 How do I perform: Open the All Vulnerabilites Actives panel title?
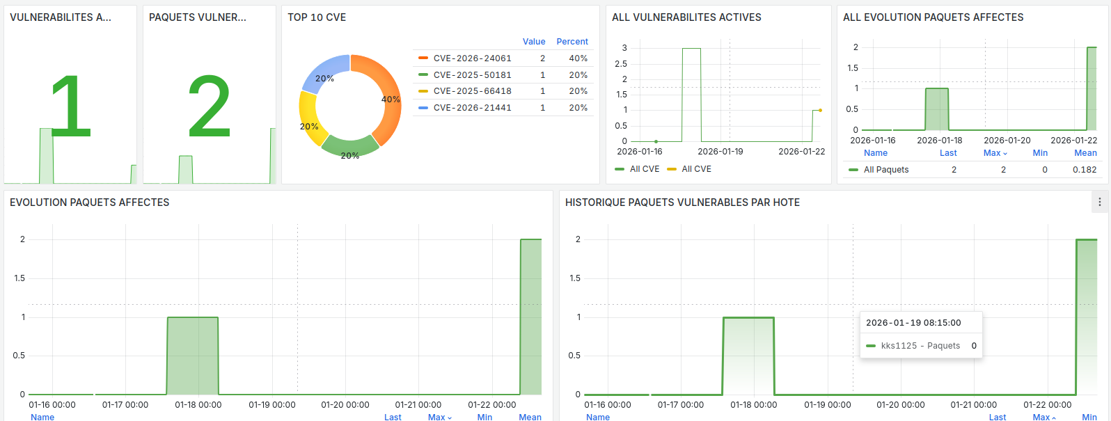click(686, 17)
